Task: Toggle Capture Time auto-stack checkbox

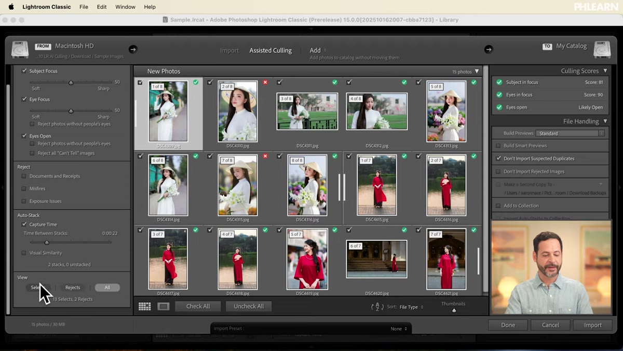Action: [x=24, y=224]
